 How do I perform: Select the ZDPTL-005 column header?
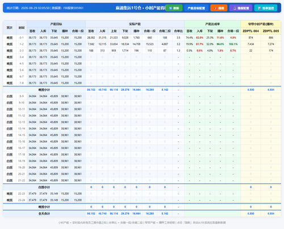(x=271, y=31)
